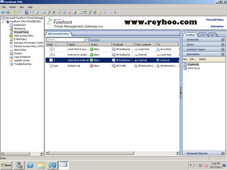Image resolution: width=227 pixels, height=170 pixels.
Task: Collapse the Forefront TMG (TMGSERVER) tree node
Action: [x=3, y=22]
